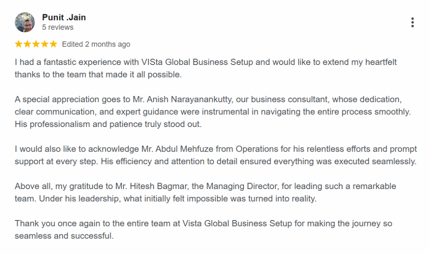Open the reviewer name Punit .Jain
This screenshot has height=254, width=430.
pos(64,18)
